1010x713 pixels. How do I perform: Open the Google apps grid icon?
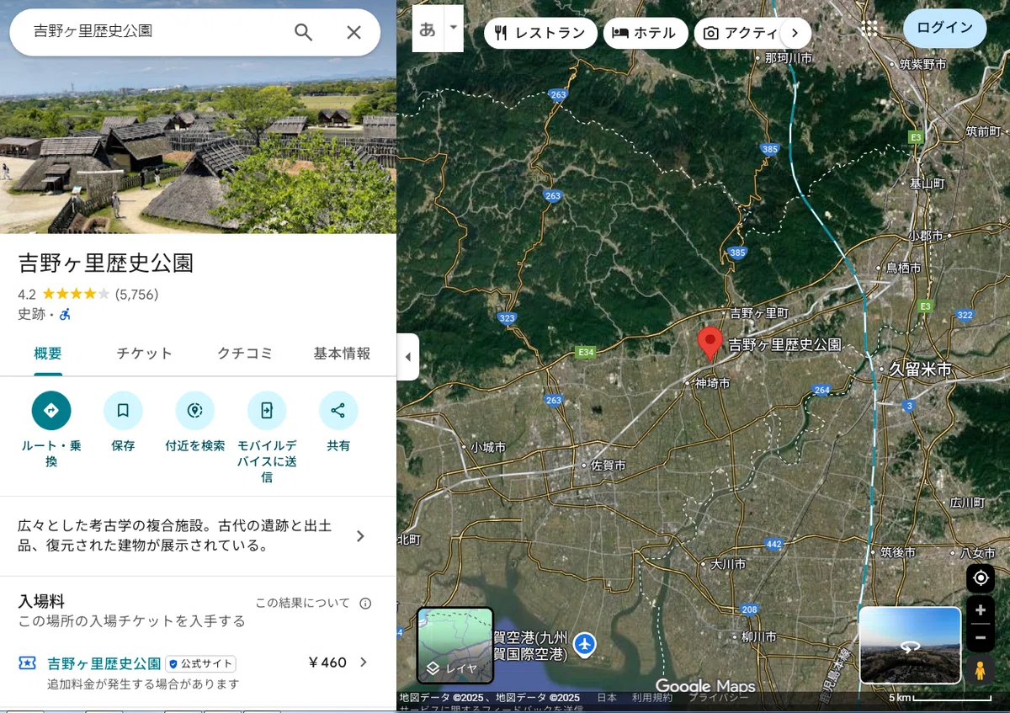pos(869,28)
